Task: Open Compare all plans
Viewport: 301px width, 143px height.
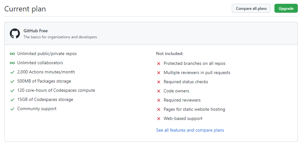Action: click(251, 9)
